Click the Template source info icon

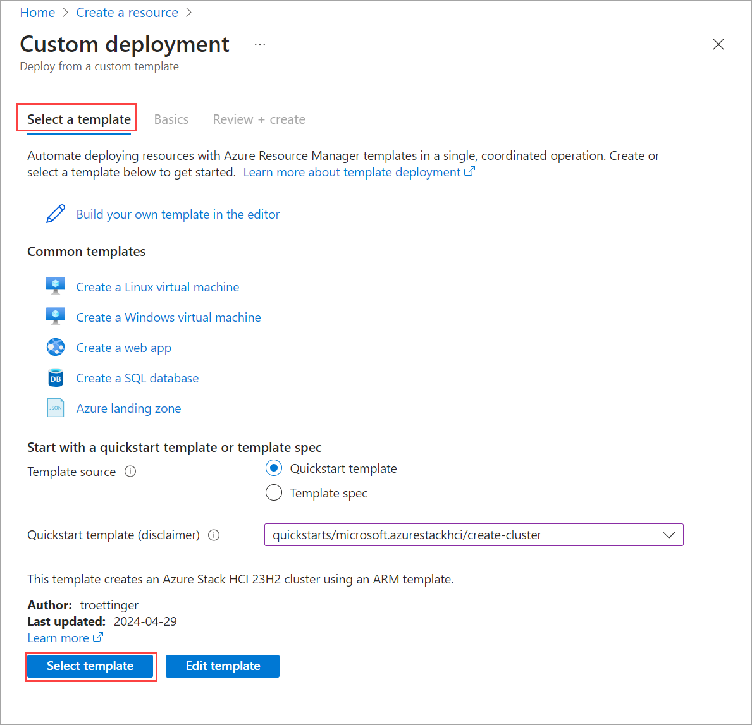point(130,472)
